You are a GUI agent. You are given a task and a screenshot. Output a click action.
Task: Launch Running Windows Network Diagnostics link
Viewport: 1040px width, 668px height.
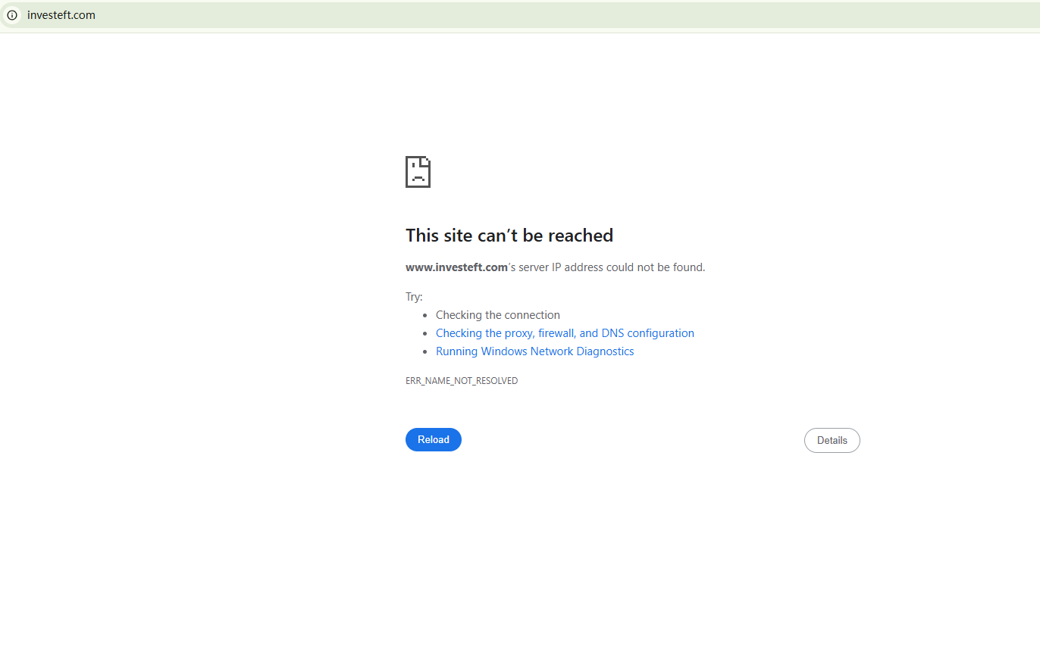coord(534,351)
